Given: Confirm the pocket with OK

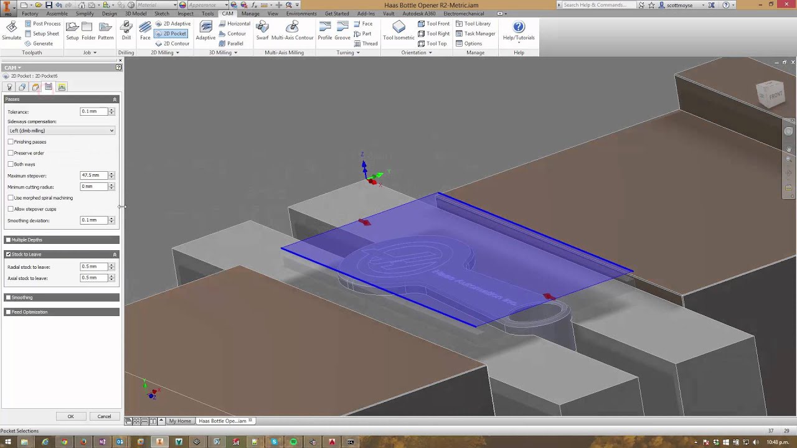Looking at the screenshot, I should (70, 416).
